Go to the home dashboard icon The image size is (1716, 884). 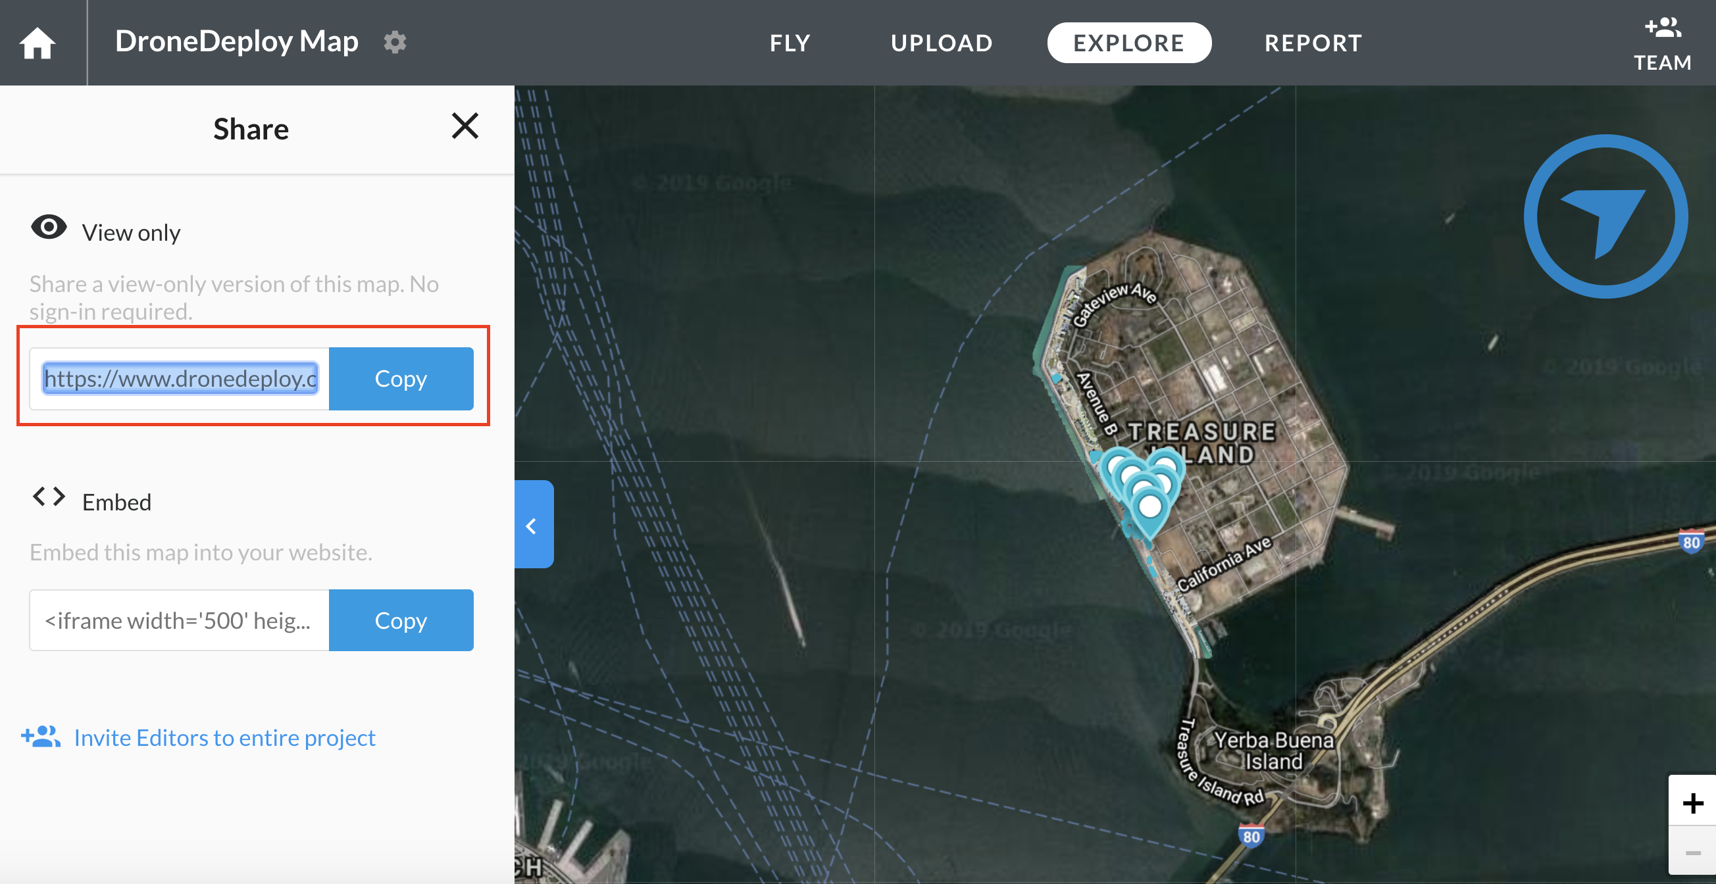click(38, 43)
